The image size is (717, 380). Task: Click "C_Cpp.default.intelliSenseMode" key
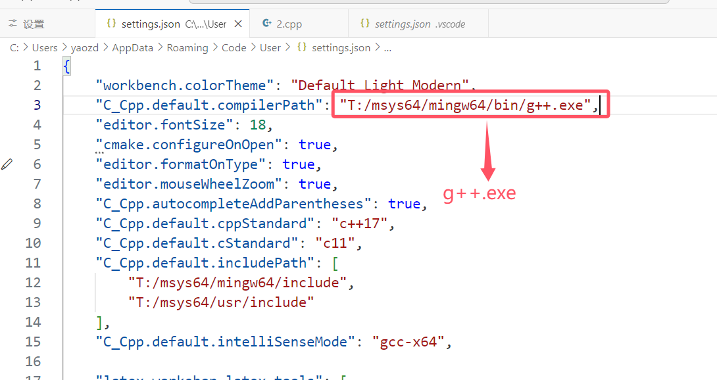pos(226,342)
